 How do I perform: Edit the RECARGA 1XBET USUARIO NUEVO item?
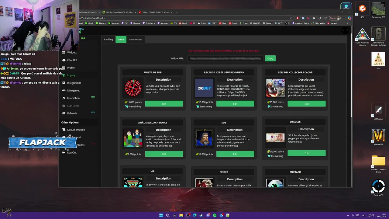[235, 104]
